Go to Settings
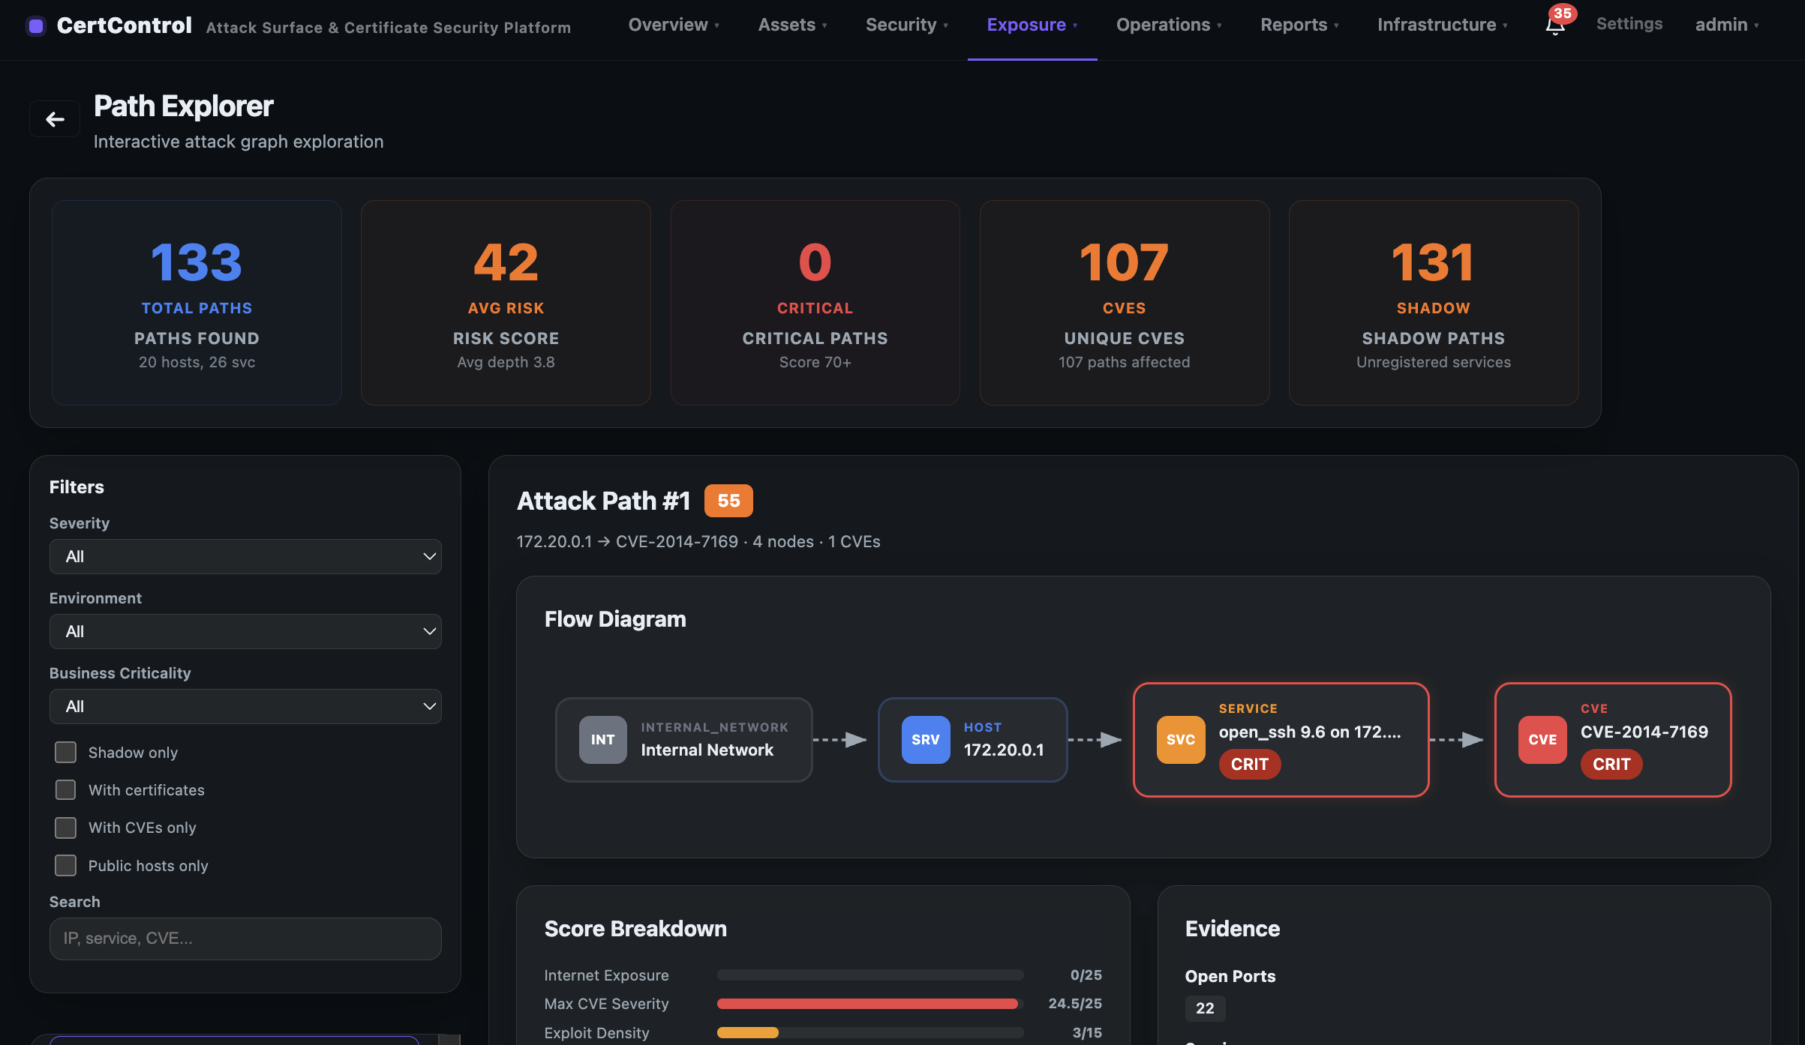The image size is (1805, 1045). click(x=1629, y=24)
